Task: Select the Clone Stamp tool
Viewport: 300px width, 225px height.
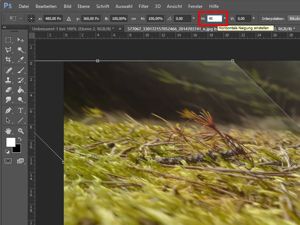Action: [8, 80]
